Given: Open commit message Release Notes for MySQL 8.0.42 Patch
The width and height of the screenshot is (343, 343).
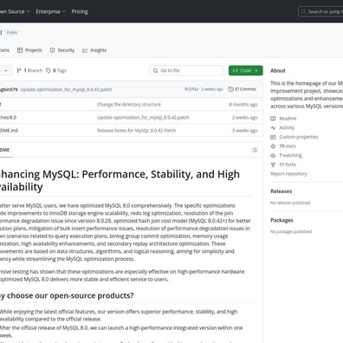Looking at the screenshot, I should (137, 131).
